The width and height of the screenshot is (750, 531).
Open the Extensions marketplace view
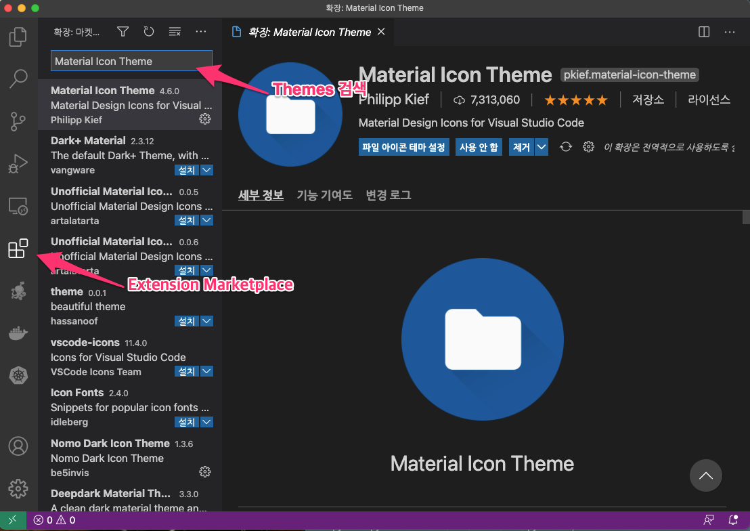18,249
